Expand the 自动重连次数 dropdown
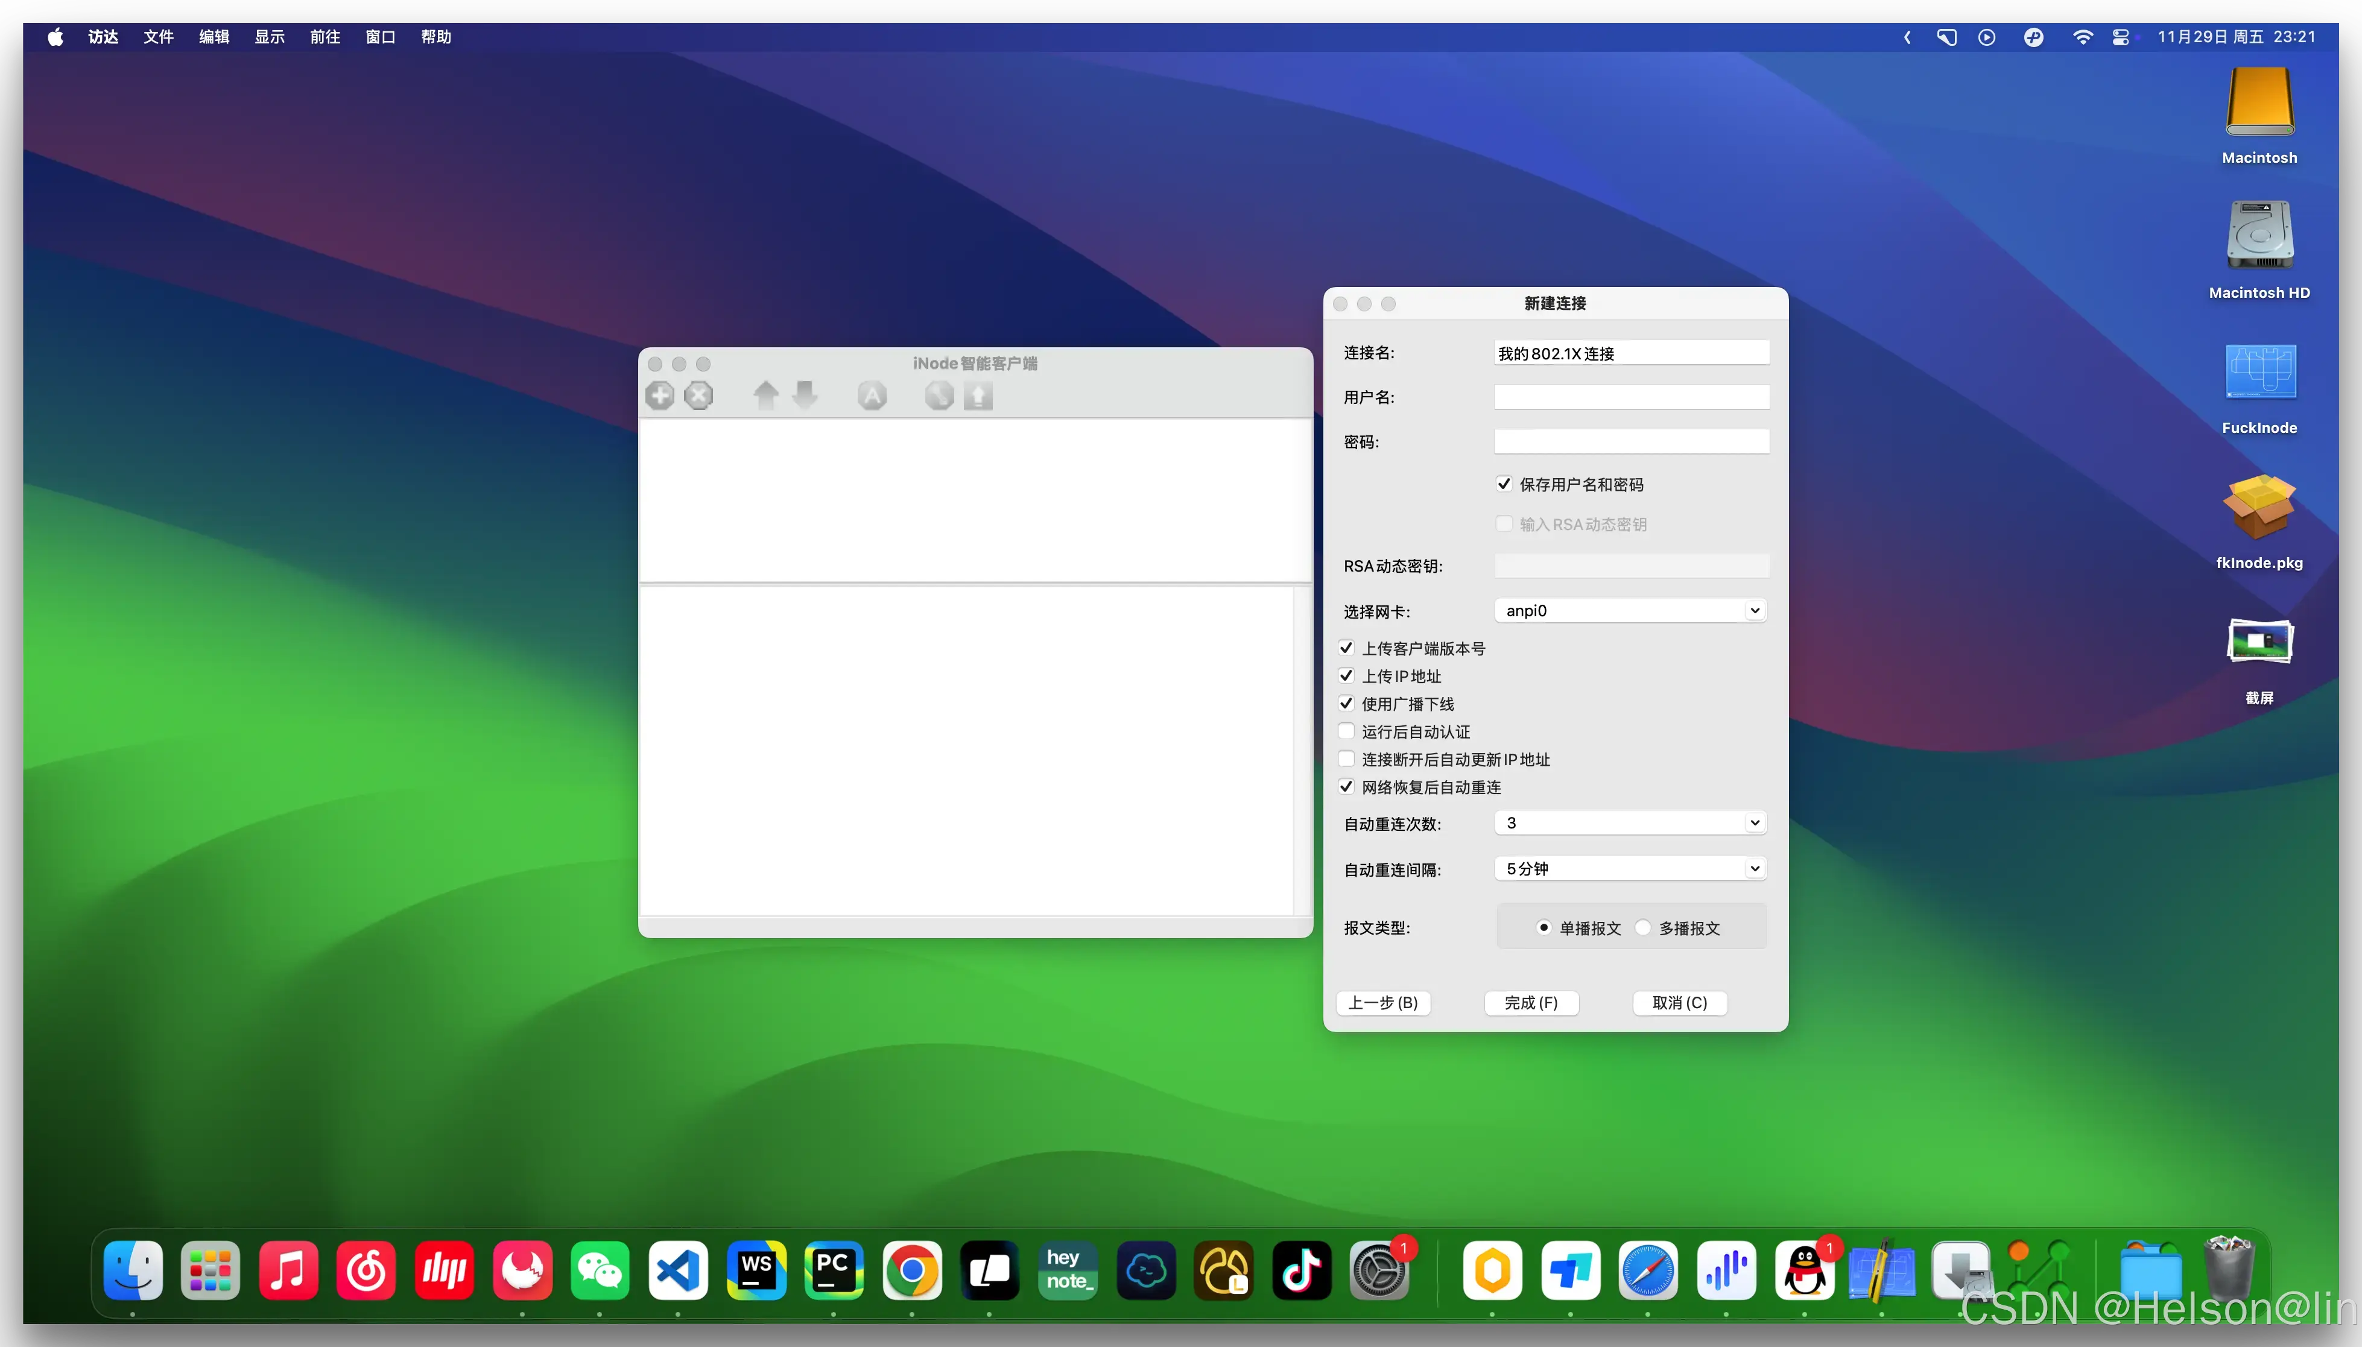The height and width of the screenshot is (1347, 2362). click(x=1630, y=822)
